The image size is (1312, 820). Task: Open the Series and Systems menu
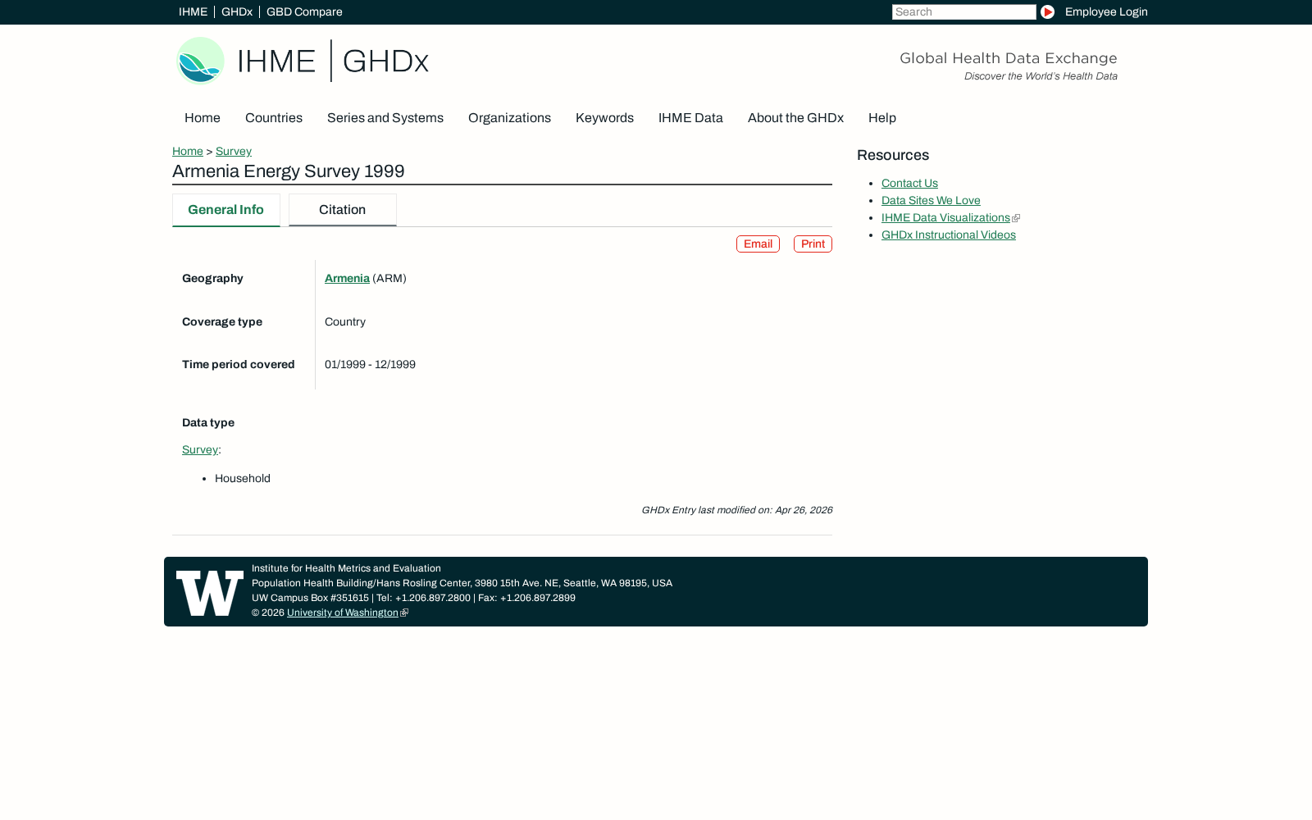pyautogui.click(x=385, y=118)
